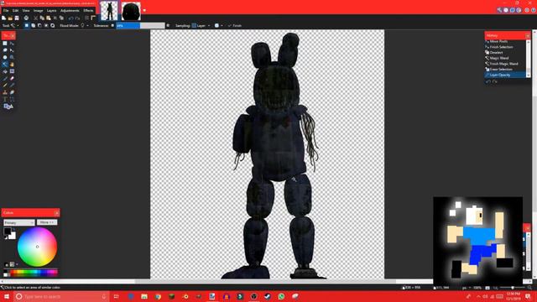This screenshot has height=302, width=537.
Task: Click the New image toolbar icon
Action: coord(4,18)
